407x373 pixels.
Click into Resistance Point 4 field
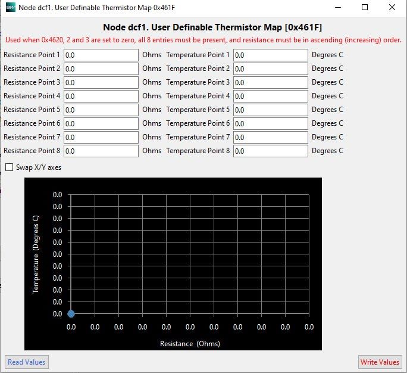pos(101,96)
